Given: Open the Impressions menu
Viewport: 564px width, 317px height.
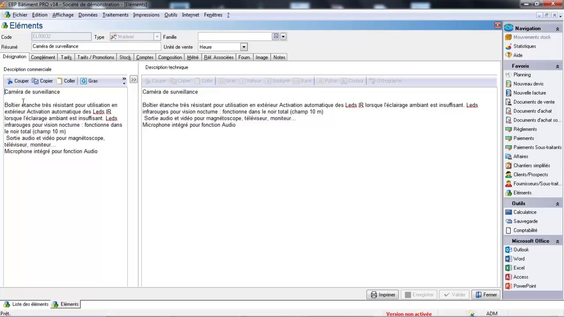Looking at the screenshot, I should point(146,15).
